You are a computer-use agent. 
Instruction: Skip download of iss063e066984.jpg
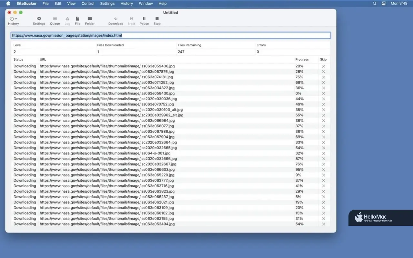tap(323, 121)
